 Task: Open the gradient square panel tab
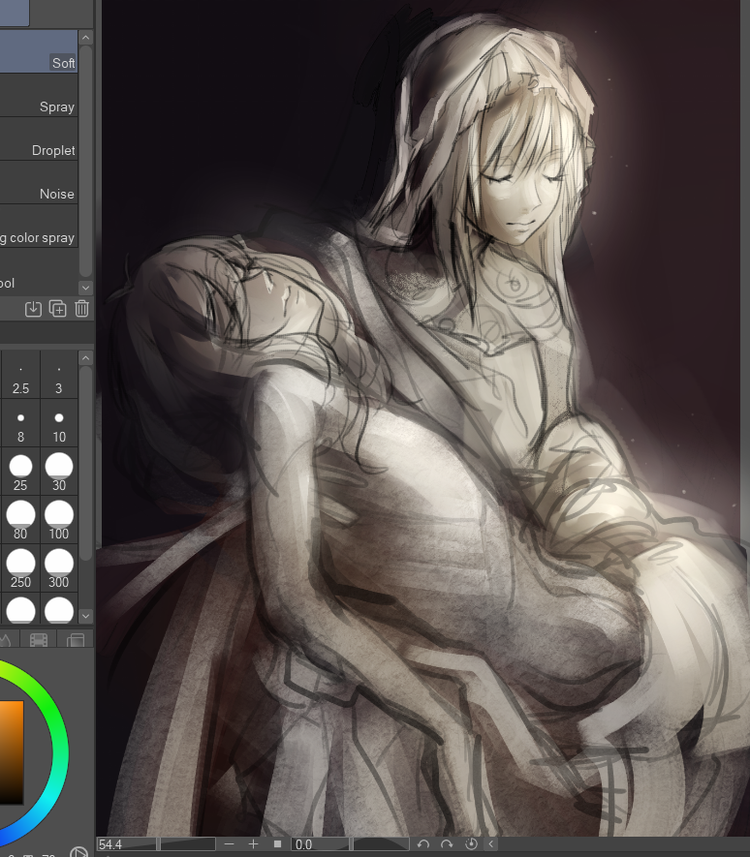75,639
